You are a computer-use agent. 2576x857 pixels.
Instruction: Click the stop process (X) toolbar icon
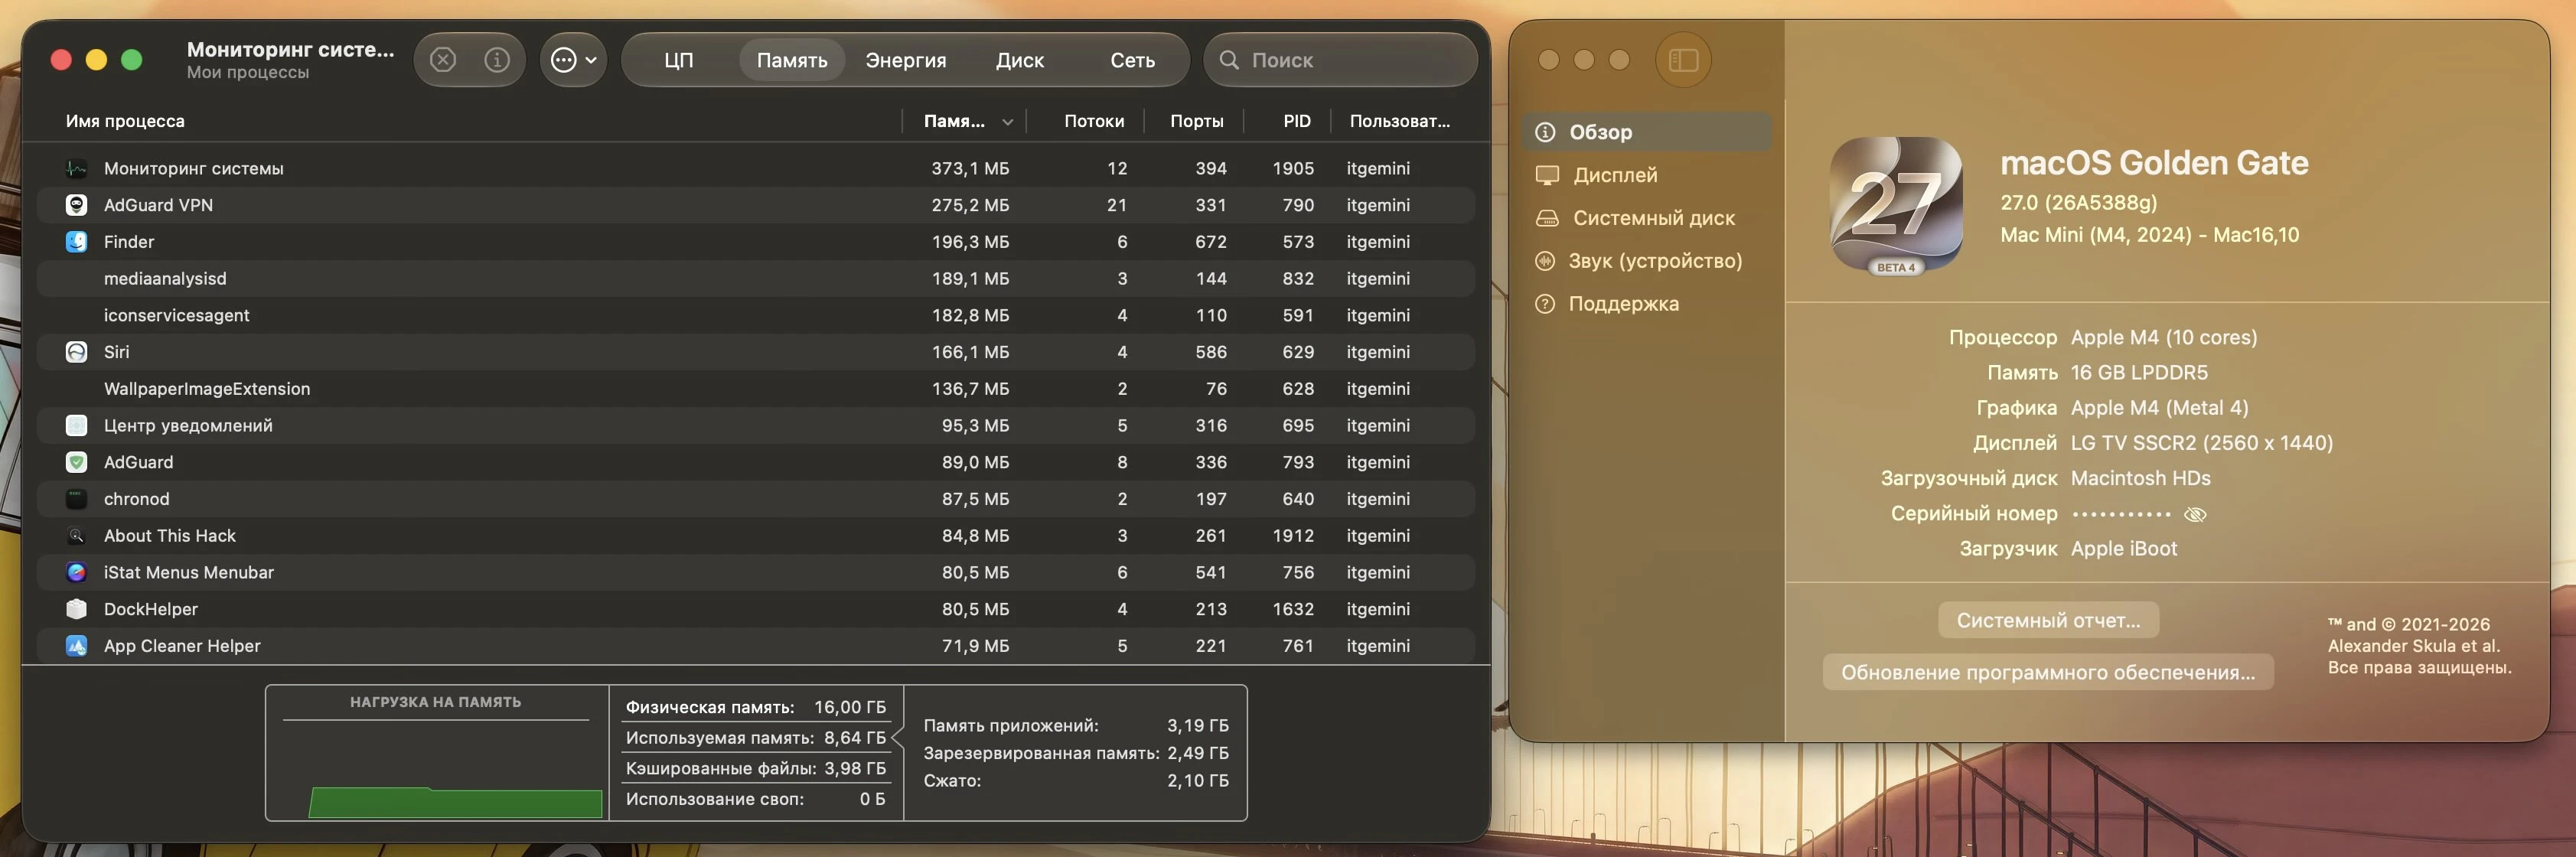click(x=443, y=60)
